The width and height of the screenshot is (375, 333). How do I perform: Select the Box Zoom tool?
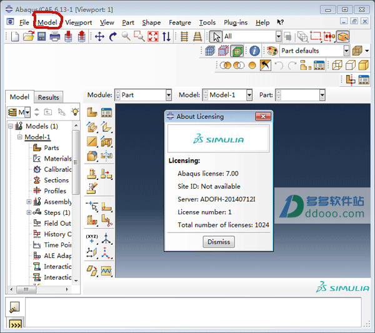139,36
